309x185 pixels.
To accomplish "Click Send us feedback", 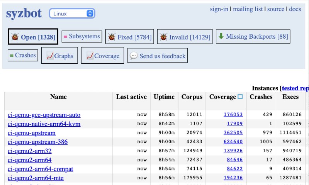I will tap(158, 56).
